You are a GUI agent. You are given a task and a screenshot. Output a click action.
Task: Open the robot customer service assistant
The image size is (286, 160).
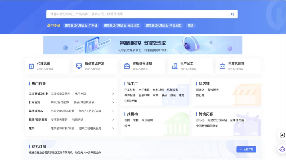[x=281, y=149]
